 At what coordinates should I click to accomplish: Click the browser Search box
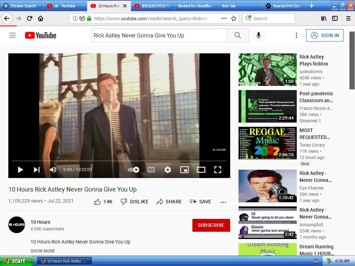[x=269, y=18]
